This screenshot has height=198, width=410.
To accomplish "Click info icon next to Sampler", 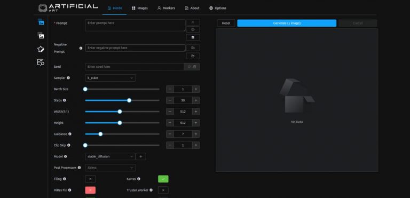I will point(68,78).
